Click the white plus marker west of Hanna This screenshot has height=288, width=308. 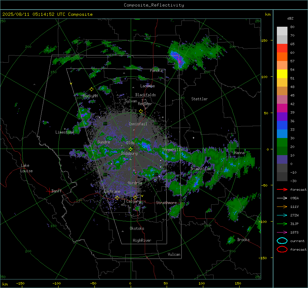(193, 138)
